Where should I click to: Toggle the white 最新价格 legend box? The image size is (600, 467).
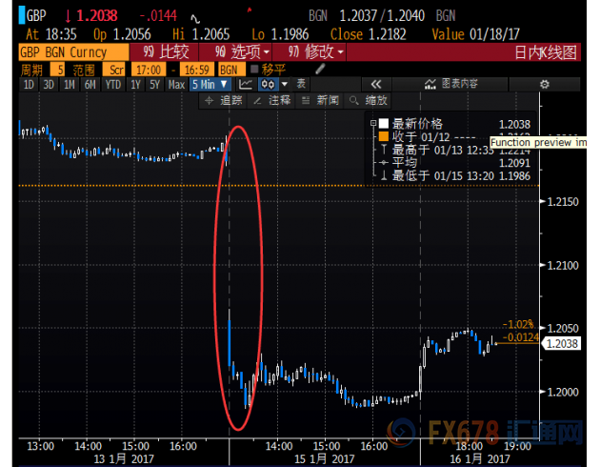[x=383, y=124]
